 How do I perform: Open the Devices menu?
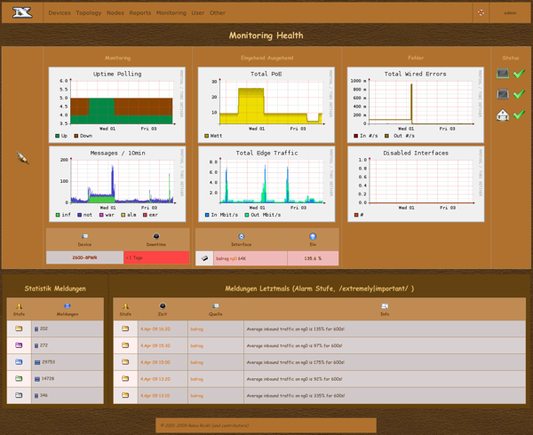click(60, 13)
